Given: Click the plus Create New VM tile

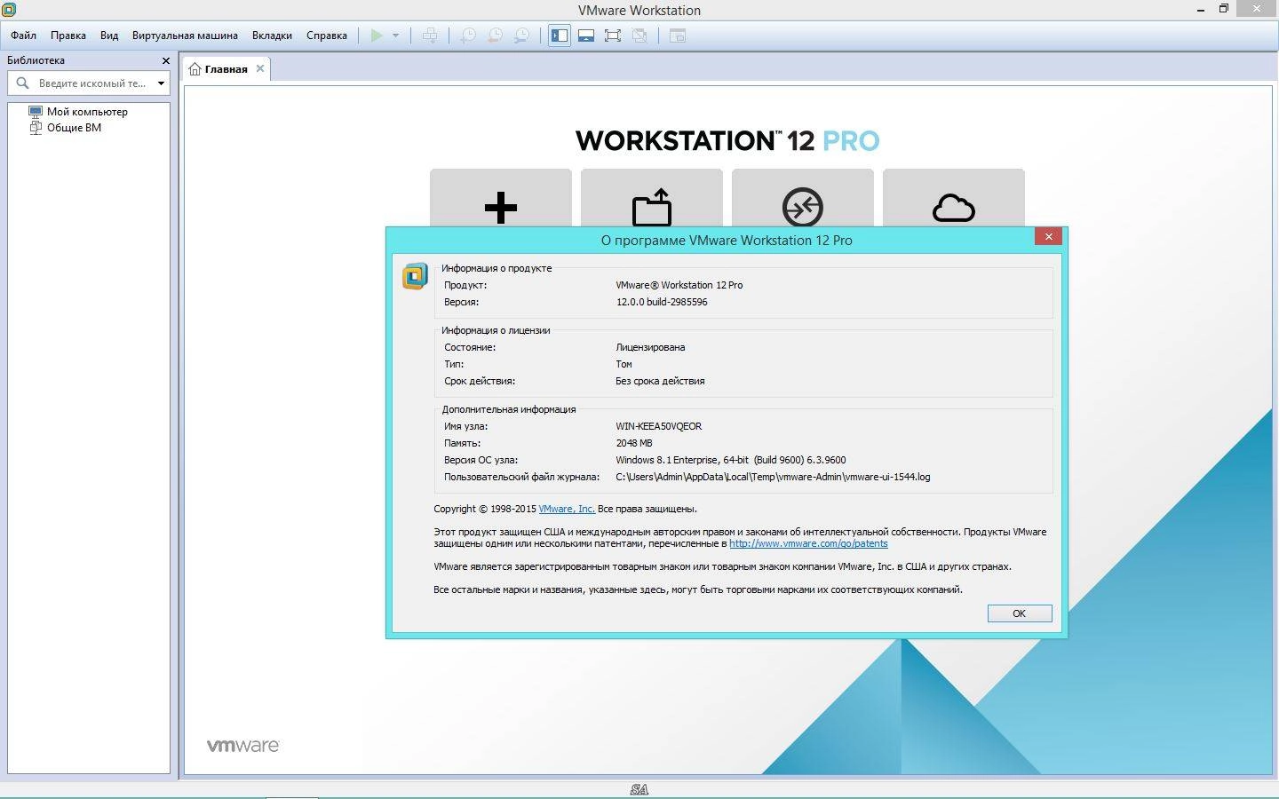Looking at the screenshot, I should coord(501,198).
